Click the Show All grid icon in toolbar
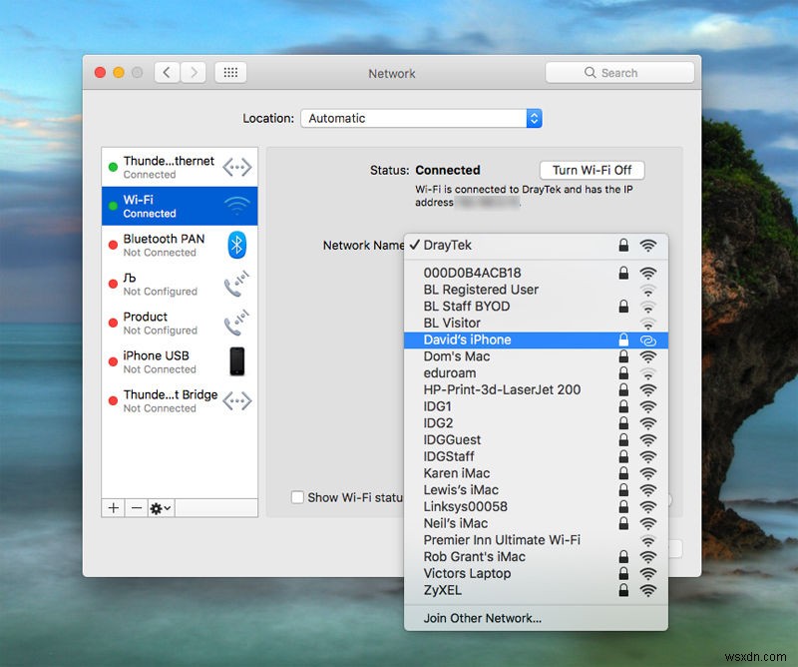Viewport: 798px width, 667px height. pos(229,72)
